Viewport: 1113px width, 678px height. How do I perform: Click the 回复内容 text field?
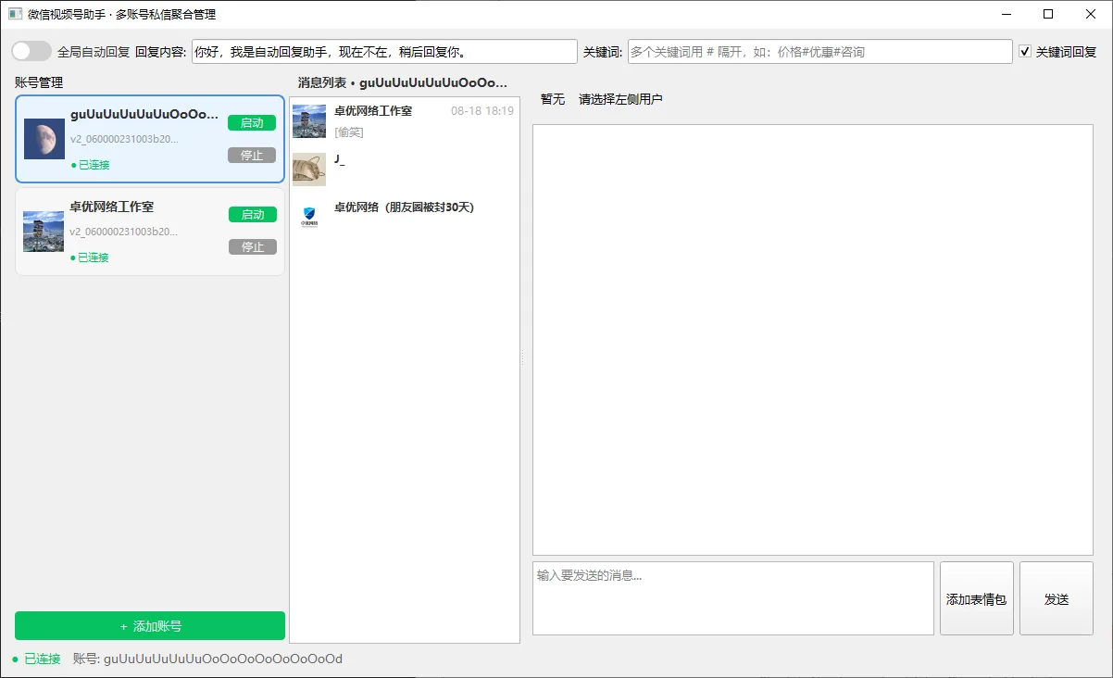[384, 52]
